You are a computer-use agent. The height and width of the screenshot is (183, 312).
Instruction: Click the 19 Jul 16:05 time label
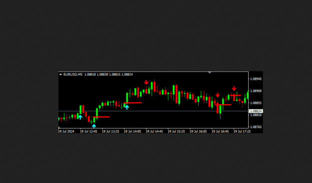[198, 131]
